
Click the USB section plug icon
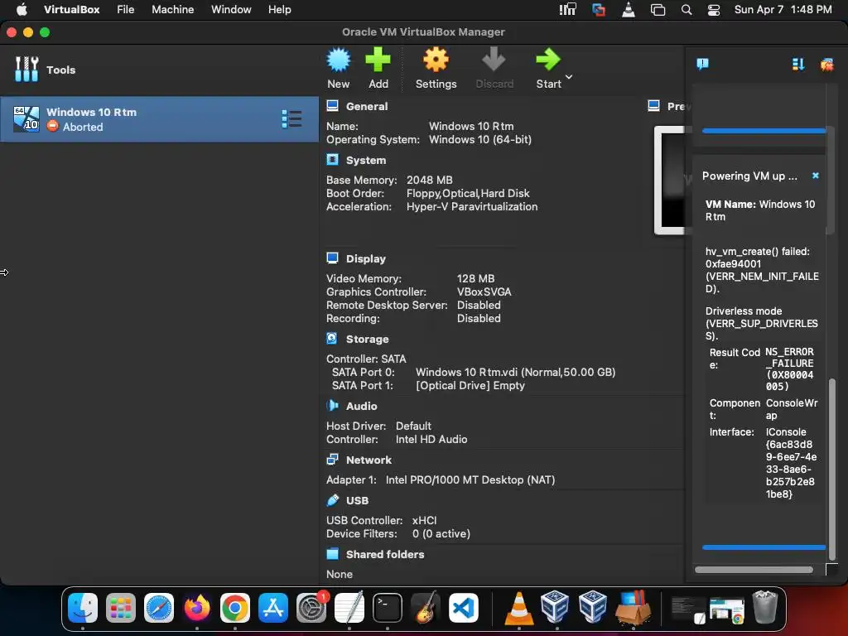click(333, 499)
